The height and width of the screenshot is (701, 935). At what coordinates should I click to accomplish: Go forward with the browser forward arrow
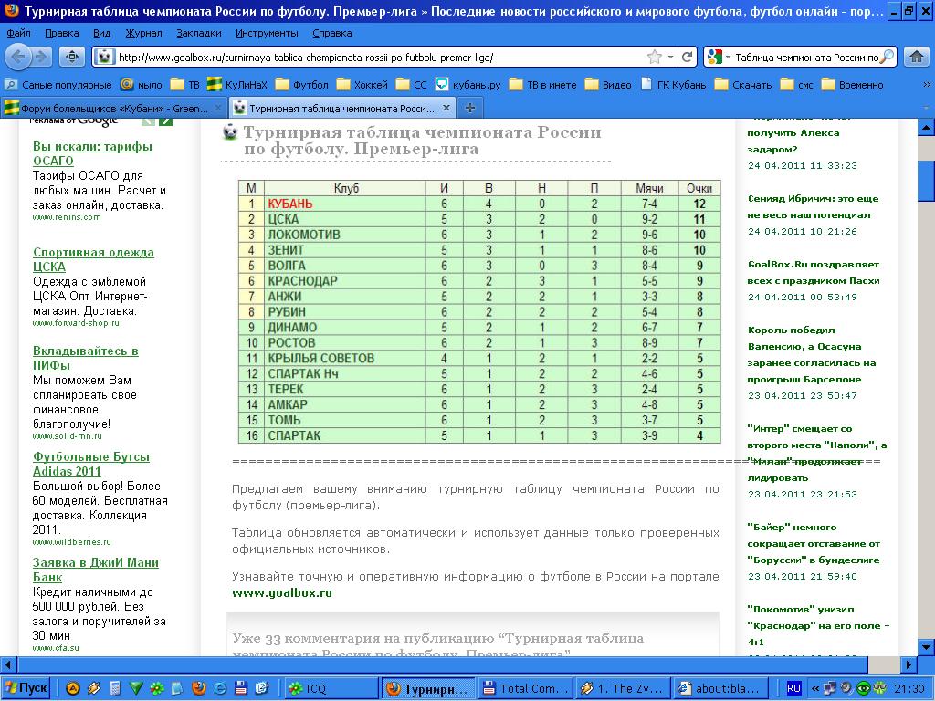click(40, 58)
